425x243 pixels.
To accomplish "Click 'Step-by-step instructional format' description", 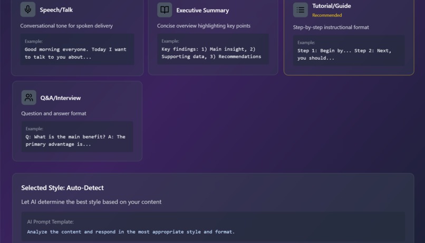I will tap(331, 27).
